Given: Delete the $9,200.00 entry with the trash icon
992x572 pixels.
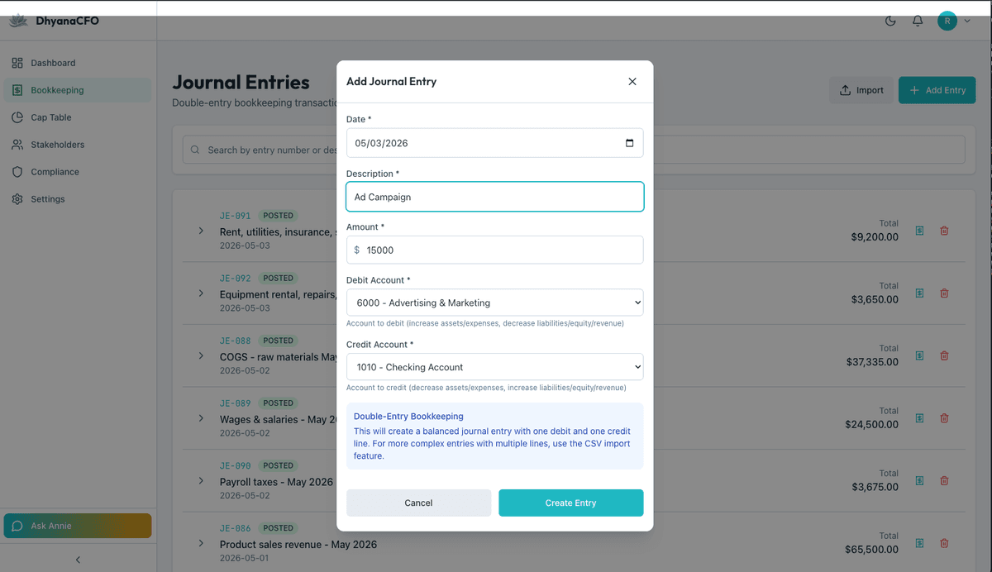Looking at the screenshot, I should (x=944, y=231).
